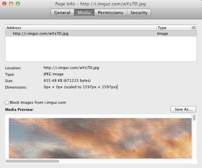Click the JPEG Image type value
The height and width of the screenshot is (168, 202).
[x=54, y=74]
